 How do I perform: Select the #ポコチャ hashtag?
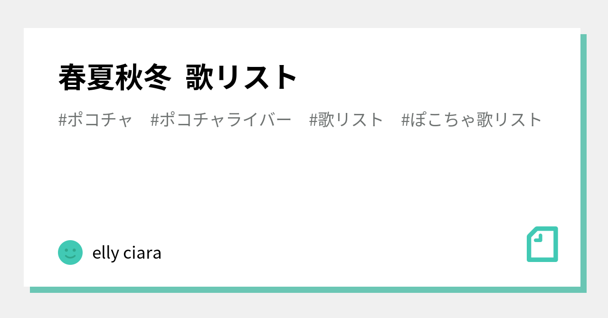[x=95, y=120]
